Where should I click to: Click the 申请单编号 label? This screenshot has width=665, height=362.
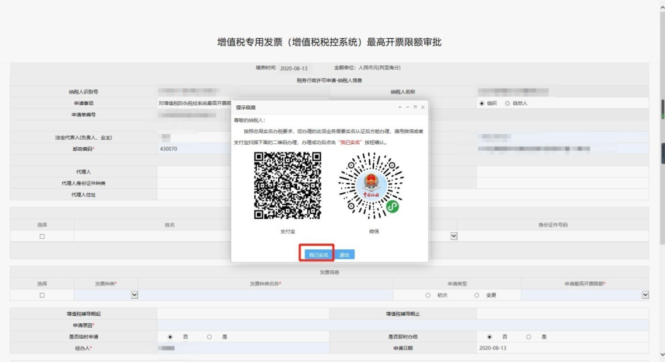[x=84, y=115]
